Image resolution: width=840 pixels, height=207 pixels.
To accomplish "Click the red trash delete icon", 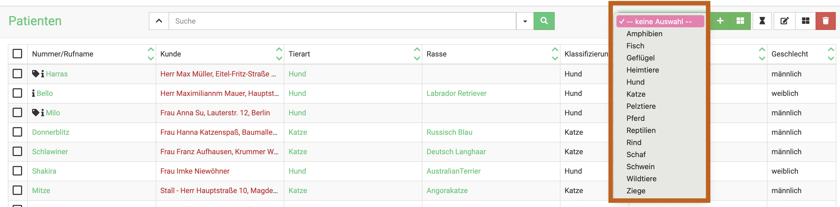I will tap(825, 21).
